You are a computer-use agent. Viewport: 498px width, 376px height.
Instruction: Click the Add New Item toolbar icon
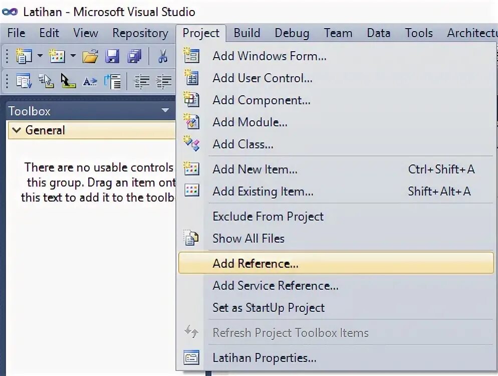[x=57, y=56]
